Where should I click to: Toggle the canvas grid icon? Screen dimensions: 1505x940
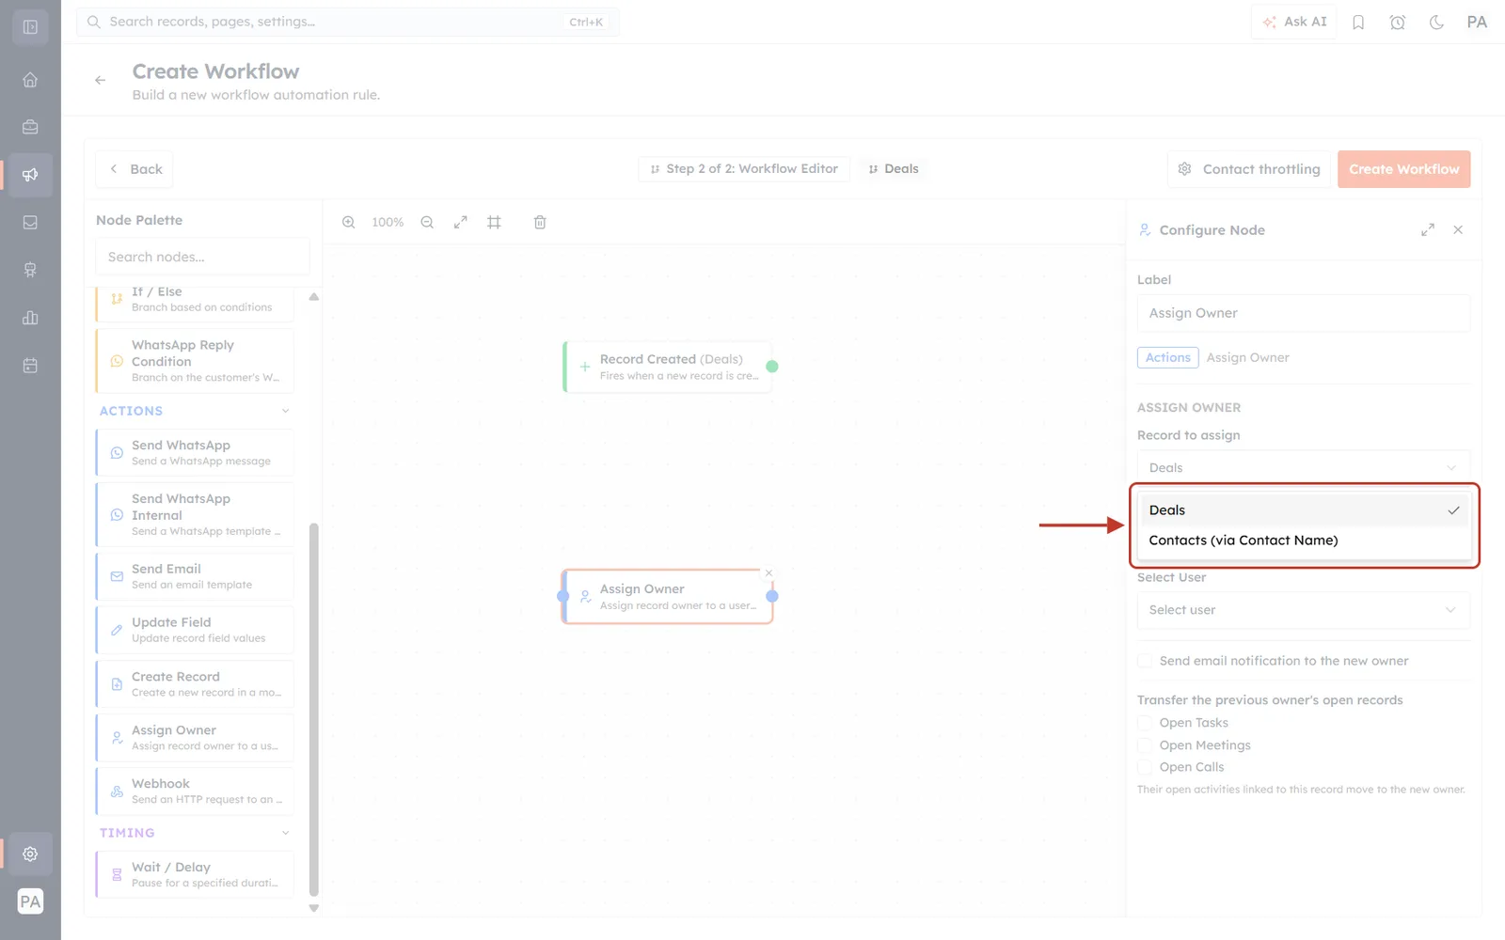point(494,223)
